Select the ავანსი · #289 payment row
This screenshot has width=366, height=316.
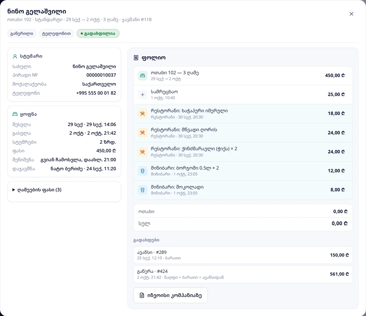[x=243, y=255]
